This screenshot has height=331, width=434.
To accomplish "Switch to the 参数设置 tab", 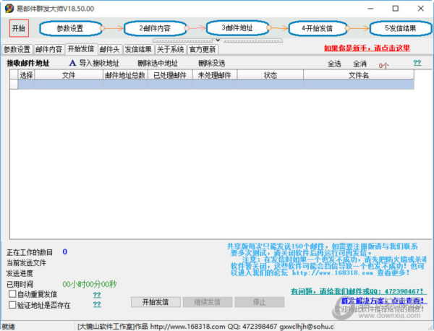I will [x=17, y=49].
